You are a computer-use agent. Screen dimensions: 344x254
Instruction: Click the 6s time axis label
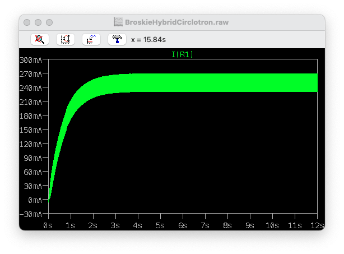(x=183, y=225)
